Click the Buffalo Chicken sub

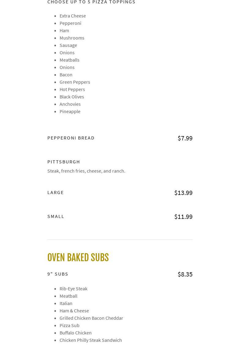click(x=76, y=333)
